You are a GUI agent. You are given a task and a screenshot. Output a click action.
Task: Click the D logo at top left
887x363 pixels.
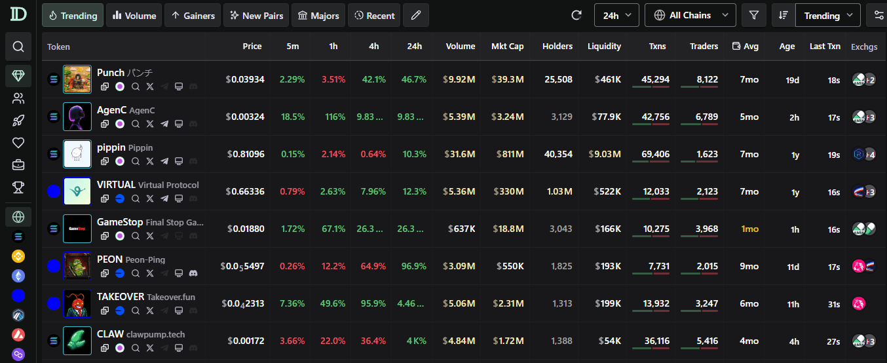pyautogui.click(x=18, y=14)
